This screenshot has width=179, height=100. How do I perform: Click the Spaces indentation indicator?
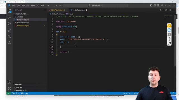(136, 93)
